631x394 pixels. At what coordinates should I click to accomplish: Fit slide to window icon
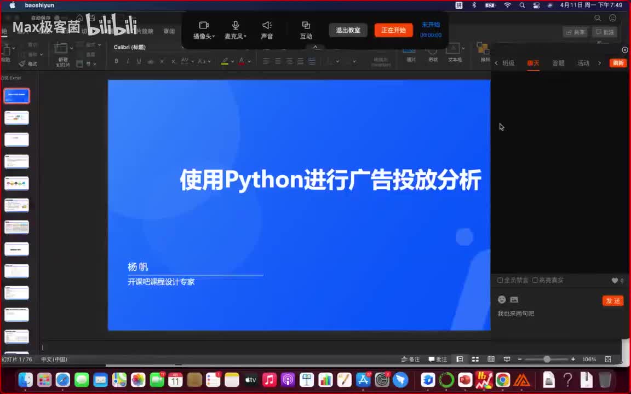608,359
